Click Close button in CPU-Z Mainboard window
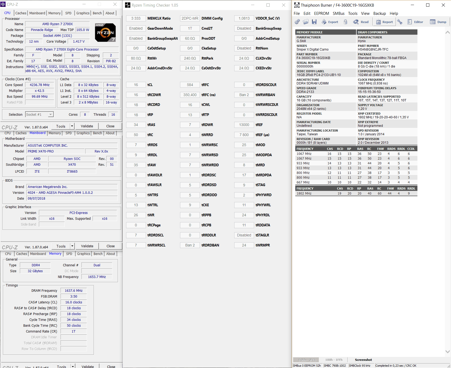The height and width of the screenshot is (368, 451). tap(111, 246)
